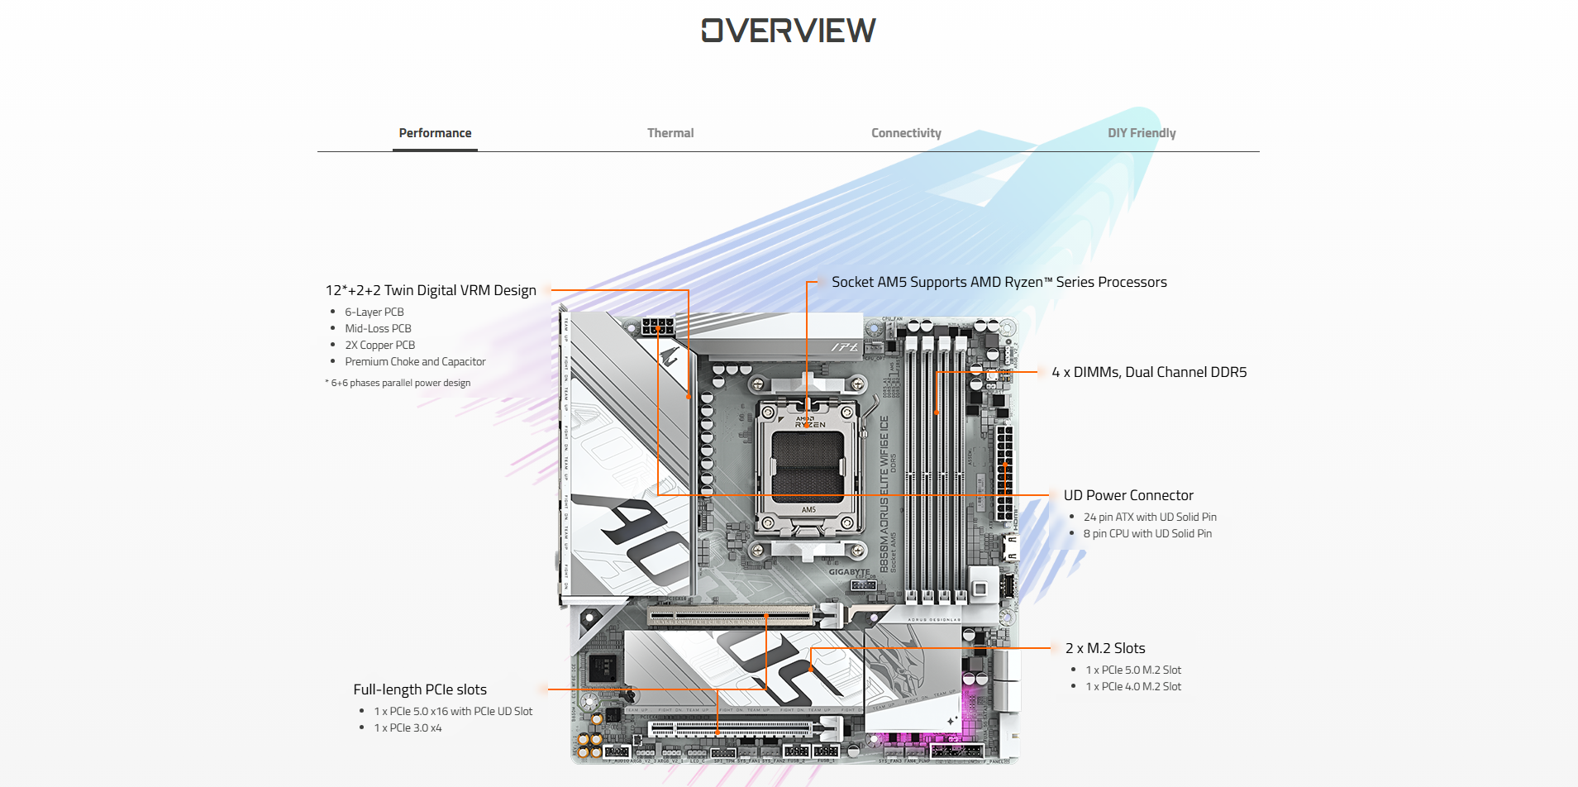Click the 4 x DIMMs, Dual Channel DDR5 label
Image resolution: width=1578 pixels, height=787 pixels.
tap(1149, 372)
